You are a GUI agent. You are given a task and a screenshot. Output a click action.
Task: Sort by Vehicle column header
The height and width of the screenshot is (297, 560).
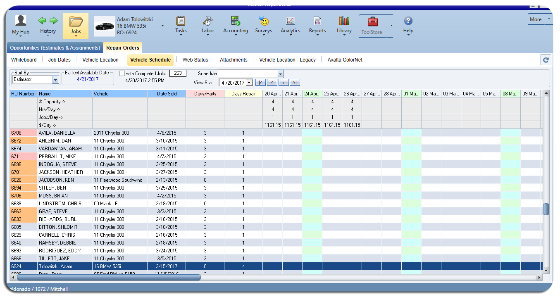120,94
